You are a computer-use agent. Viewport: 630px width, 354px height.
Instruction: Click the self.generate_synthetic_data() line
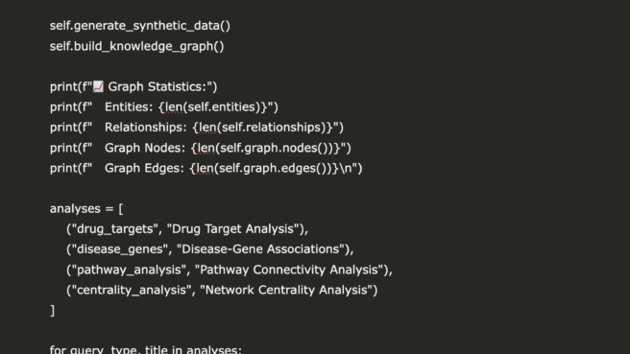tap(140, 26)
